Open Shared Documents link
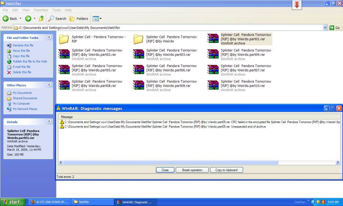The image size is (343, 206). [25, 98]
